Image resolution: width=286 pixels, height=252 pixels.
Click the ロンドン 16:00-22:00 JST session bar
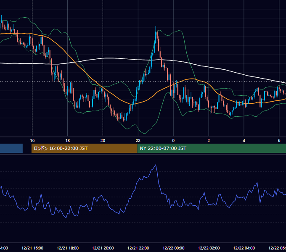[x=84, y=148]
